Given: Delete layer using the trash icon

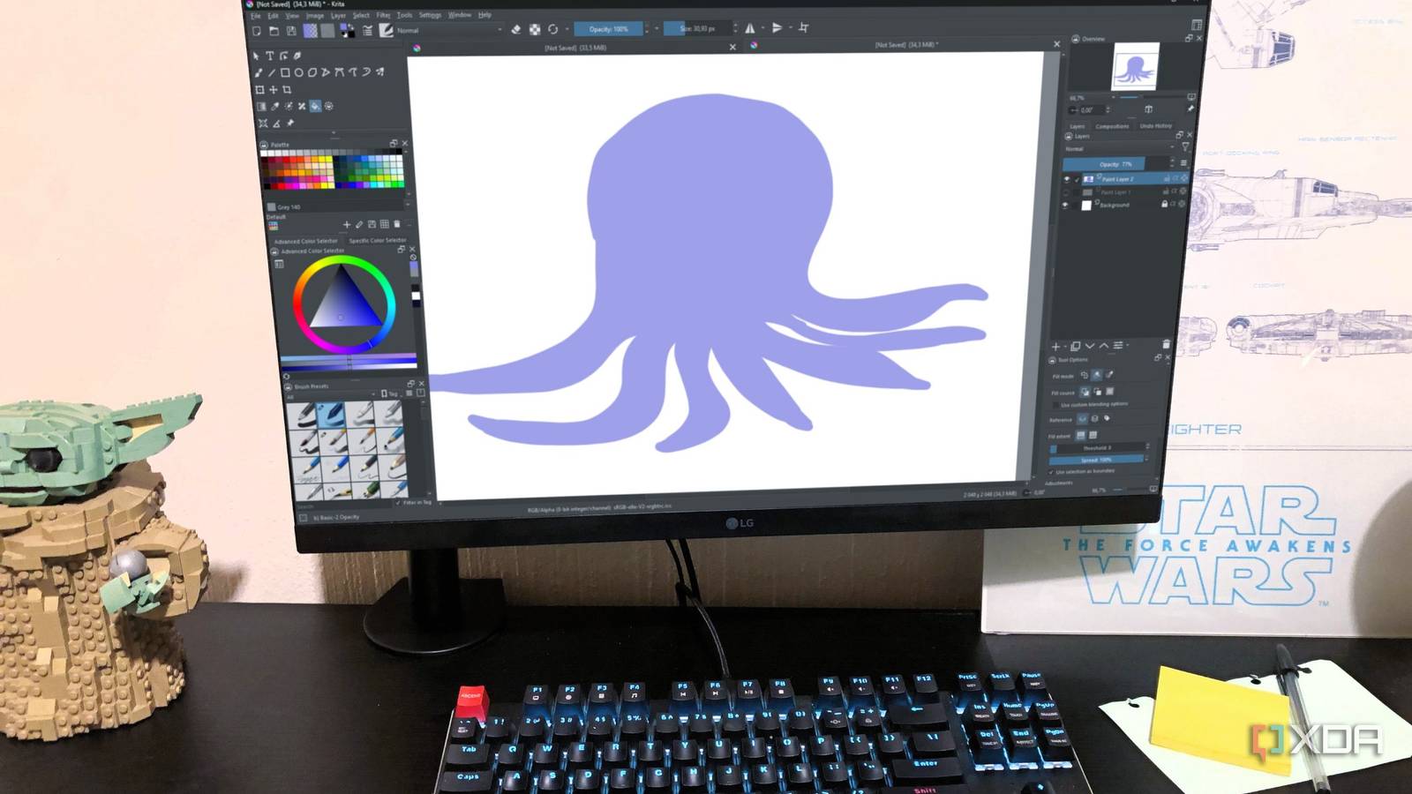Looking at the screenshot, I should (1166, 344).
